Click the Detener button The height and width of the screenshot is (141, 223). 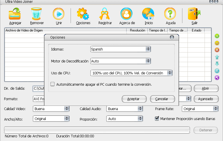[x=206, y=130]
